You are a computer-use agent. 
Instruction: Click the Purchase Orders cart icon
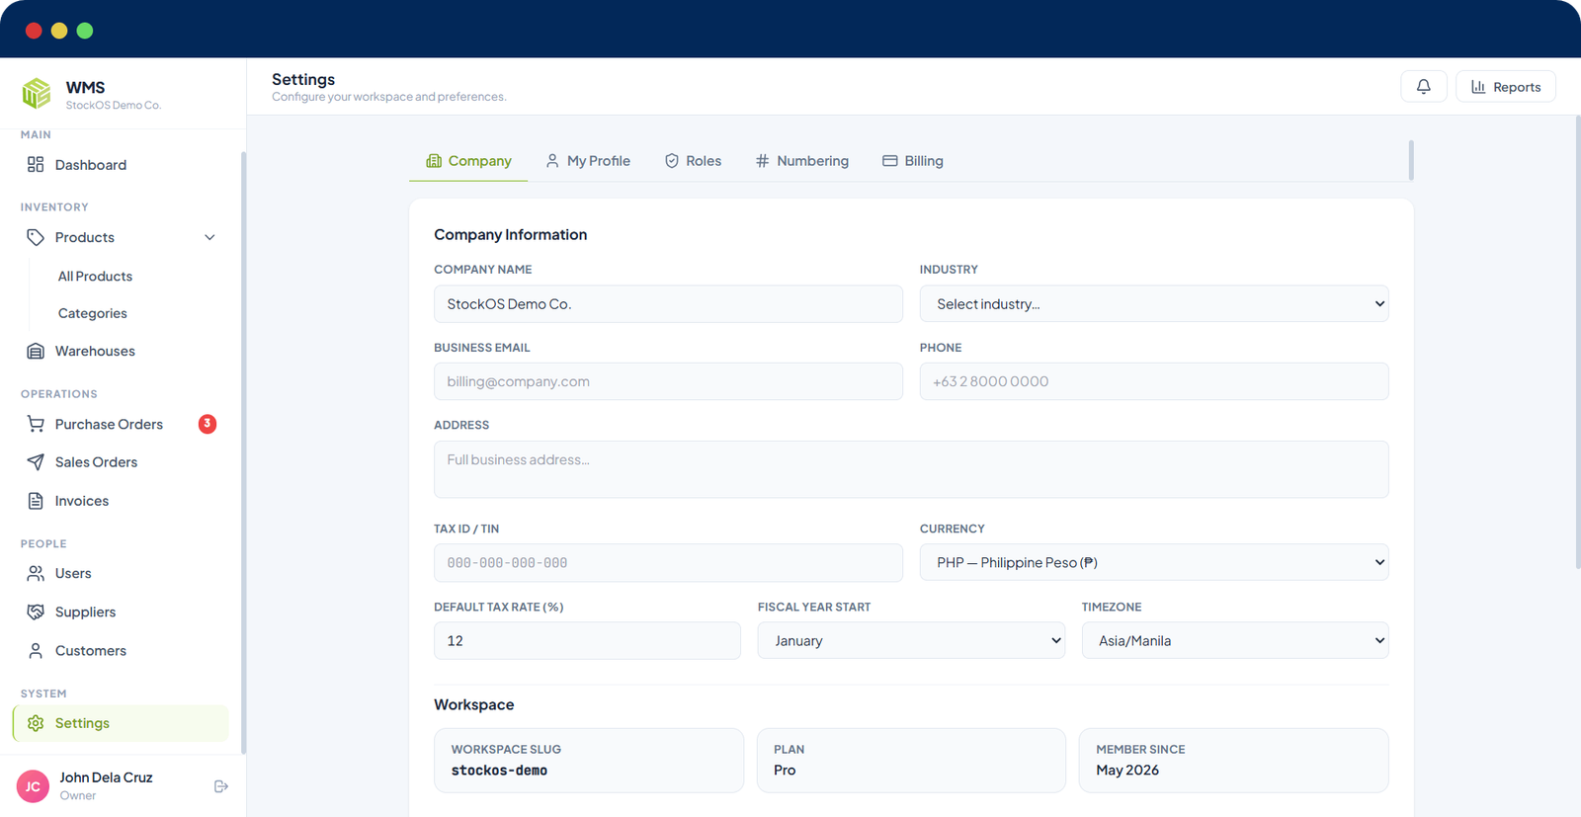(36, 424)
